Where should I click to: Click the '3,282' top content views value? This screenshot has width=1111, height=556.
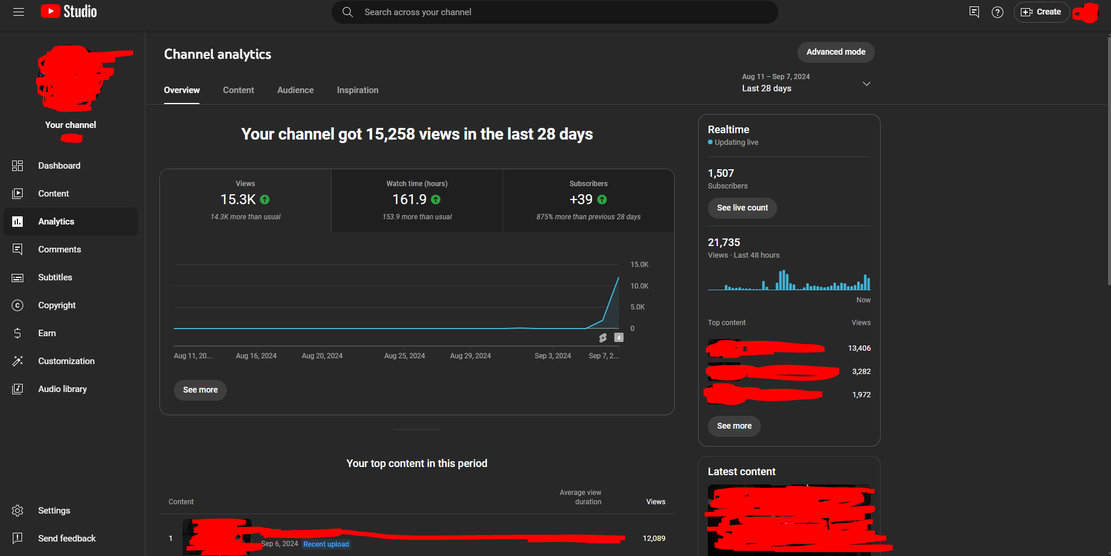click(861, 372)
